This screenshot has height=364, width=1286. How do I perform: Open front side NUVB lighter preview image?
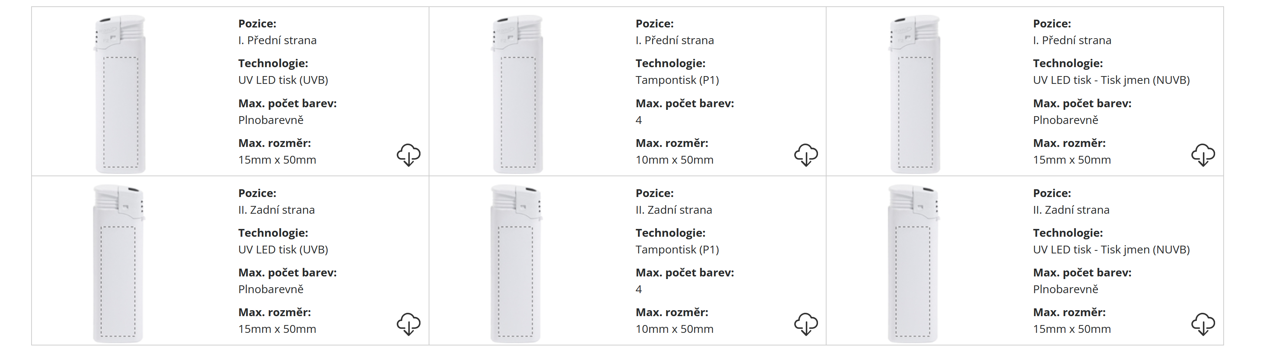[915, 94]
